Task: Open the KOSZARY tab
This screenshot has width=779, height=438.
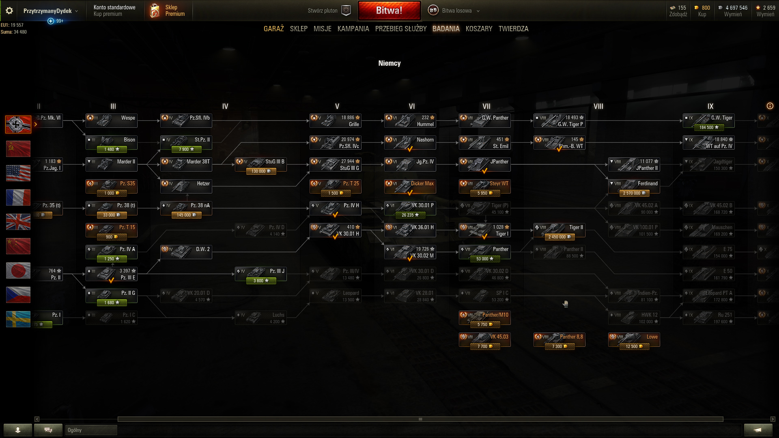Action: point(479,29)
